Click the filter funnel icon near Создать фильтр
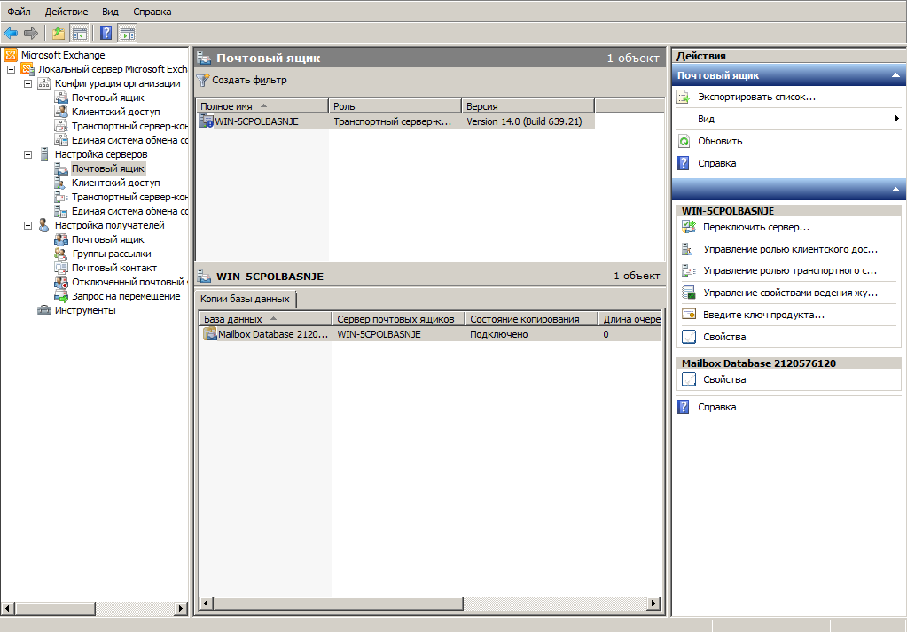The image size is (907, 632). [x=202, y=80]
